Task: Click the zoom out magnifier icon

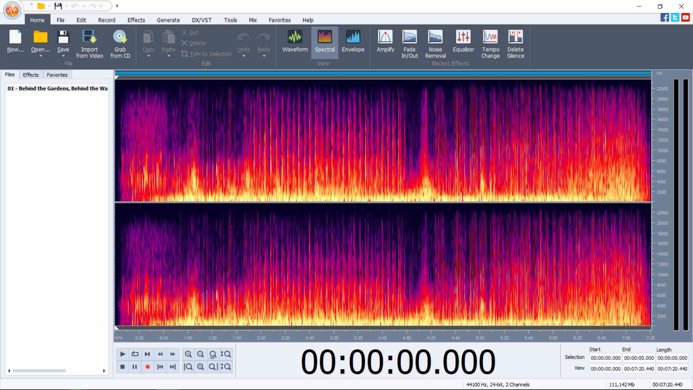Action: point(201,354)
